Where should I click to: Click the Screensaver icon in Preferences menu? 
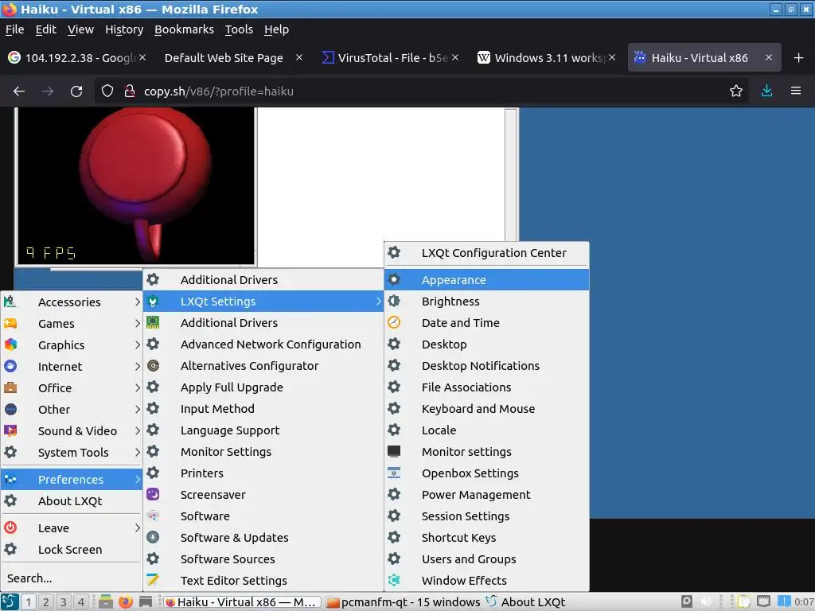153,494
